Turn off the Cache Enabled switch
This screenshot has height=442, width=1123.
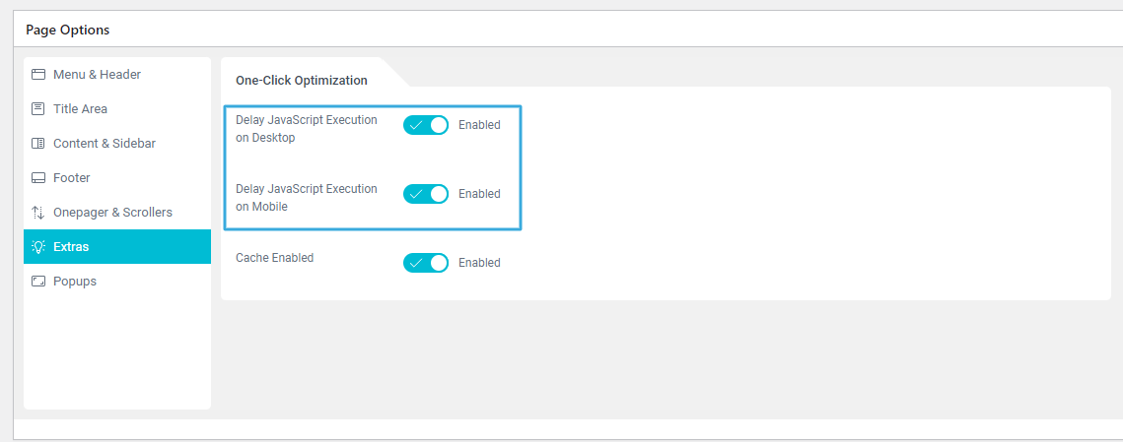point(426,263)
